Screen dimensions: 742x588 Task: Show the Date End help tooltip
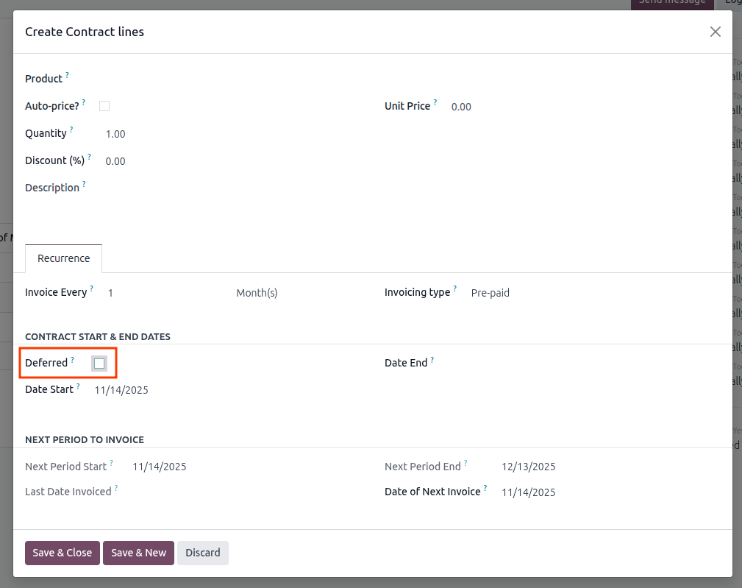pyautogui.click(x=432, y=360)
